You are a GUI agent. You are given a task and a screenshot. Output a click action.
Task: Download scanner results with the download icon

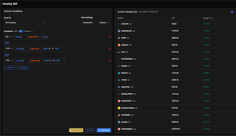click(x=232, y=12)
